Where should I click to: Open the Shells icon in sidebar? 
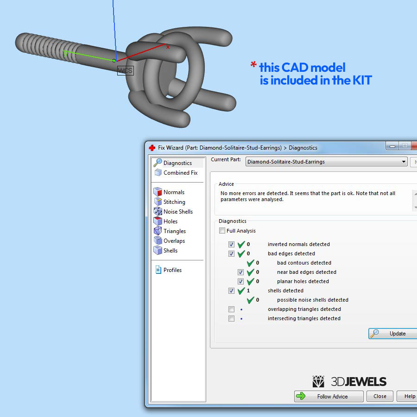pos(158,251)
